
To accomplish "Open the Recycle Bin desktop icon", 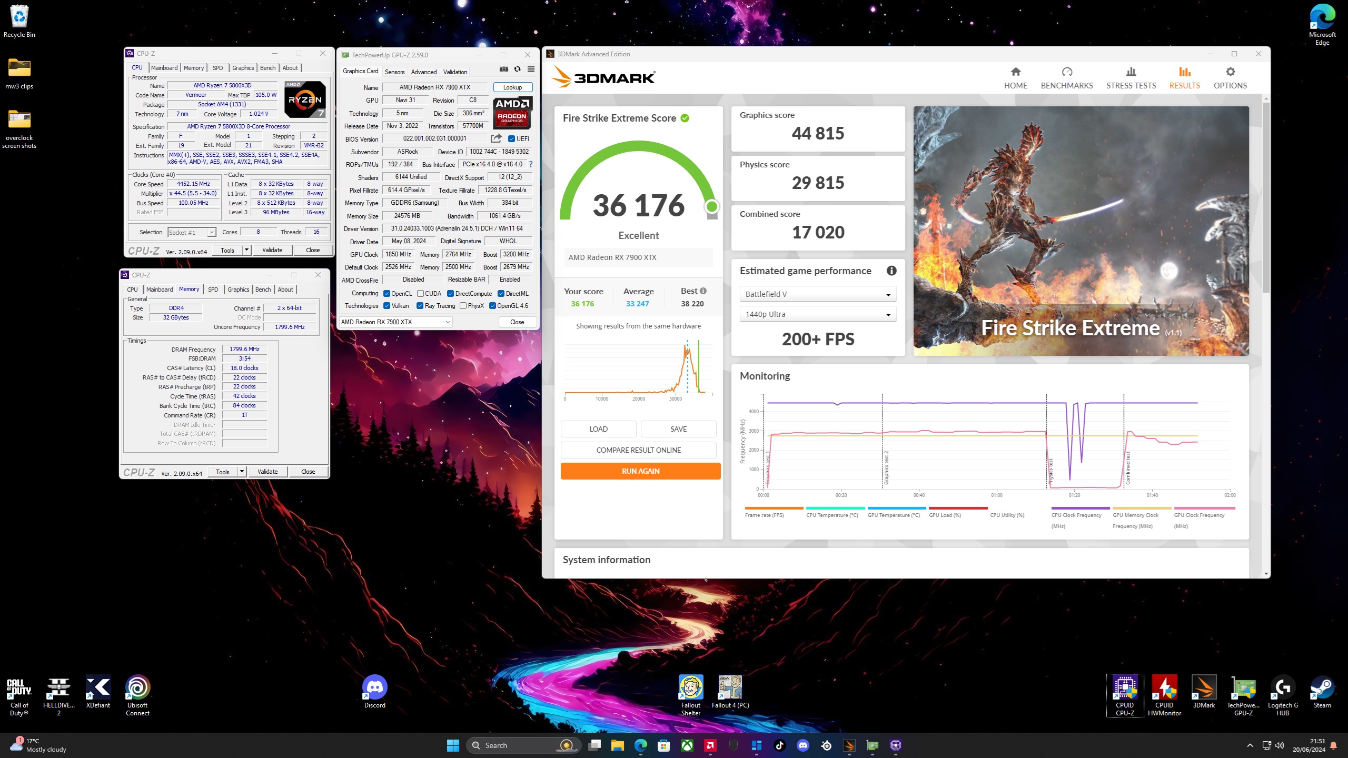I will coord(19,22).
